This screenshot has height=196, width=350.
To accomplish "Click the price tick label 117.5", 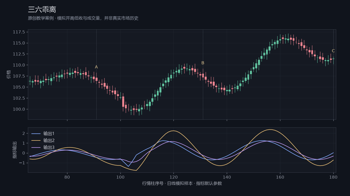I will coord(19,32).
